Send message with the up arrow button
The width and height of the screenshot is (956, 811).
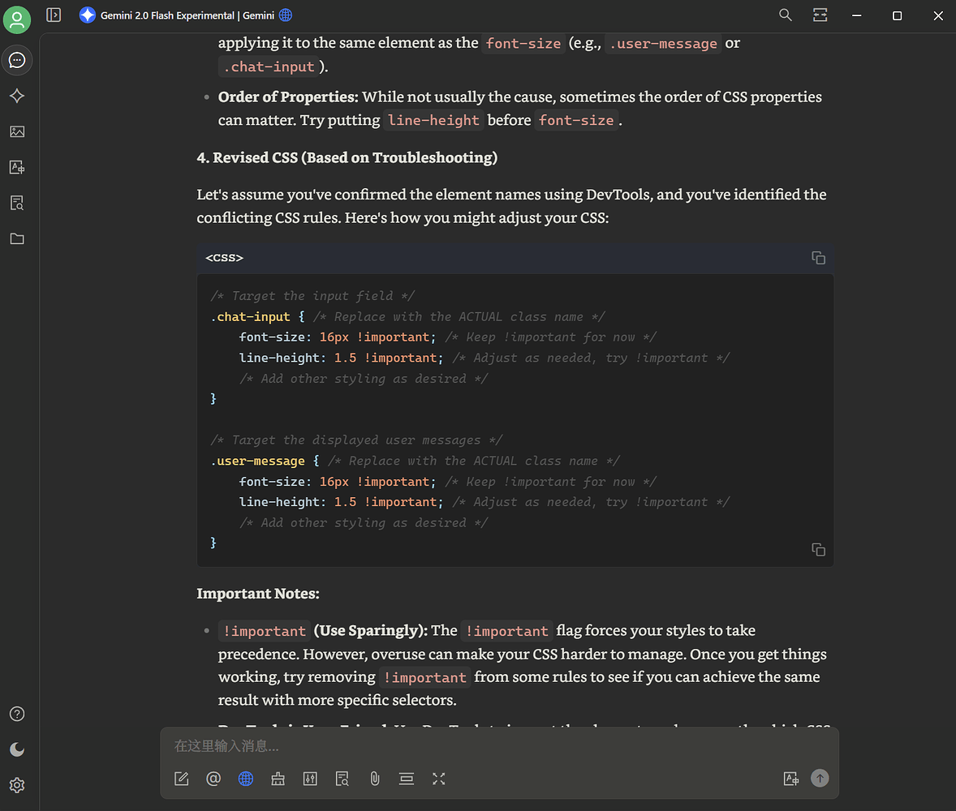(820, 778)
